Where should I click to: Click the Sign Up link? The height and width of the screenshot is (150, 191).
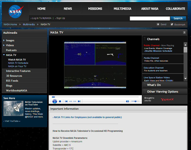click(x=60, y=18)
